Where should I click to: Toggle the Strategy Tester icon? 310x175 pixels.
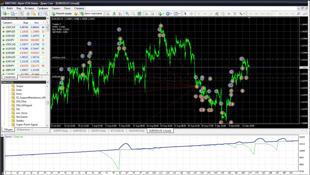46,14
